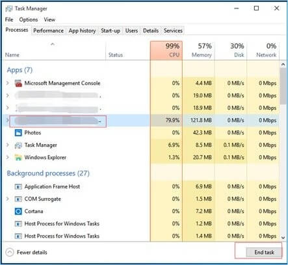Click the 6.9% CPU value for Task Manager
The height and width of the screenshot is (265, 288).
point(174,145)
